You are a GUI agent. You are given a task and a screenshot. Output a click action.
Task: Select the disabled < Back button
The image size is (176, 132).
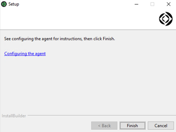(104, 126)
